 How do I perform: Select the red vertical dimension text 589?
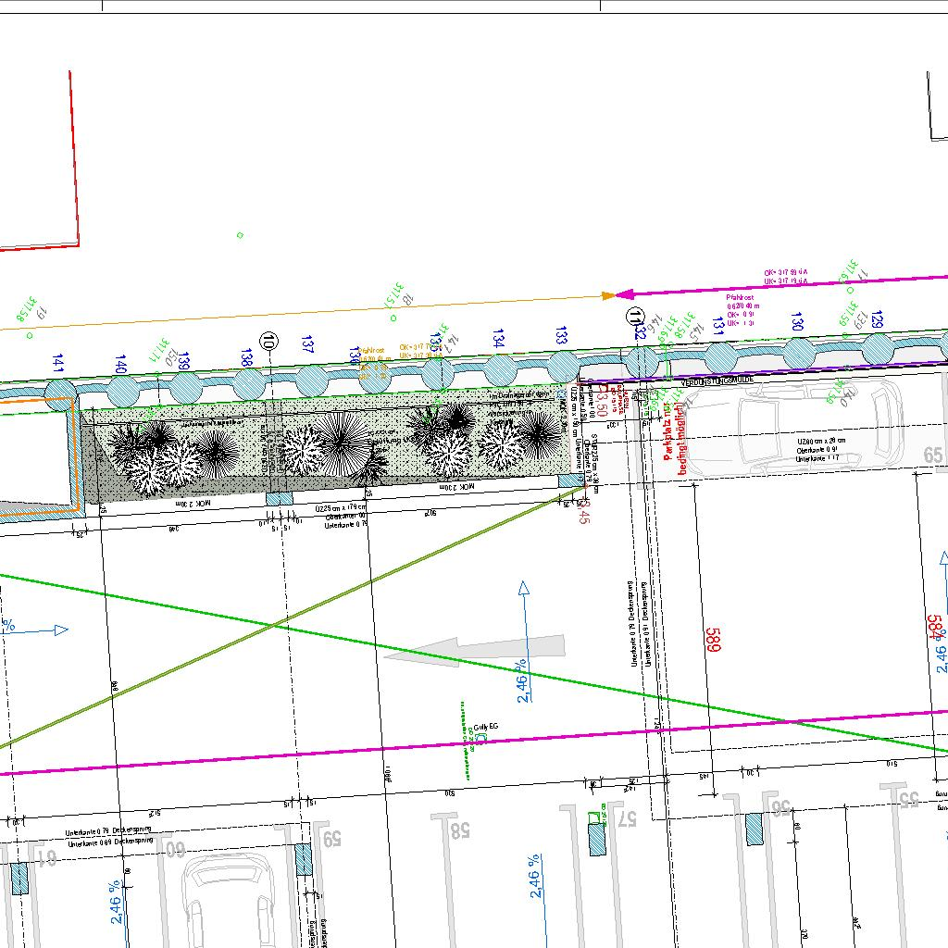coord(713,642)
